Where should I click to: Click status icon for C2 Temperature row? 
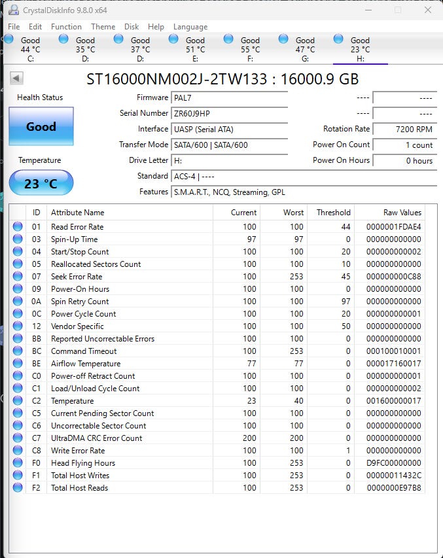click(18, 400)
